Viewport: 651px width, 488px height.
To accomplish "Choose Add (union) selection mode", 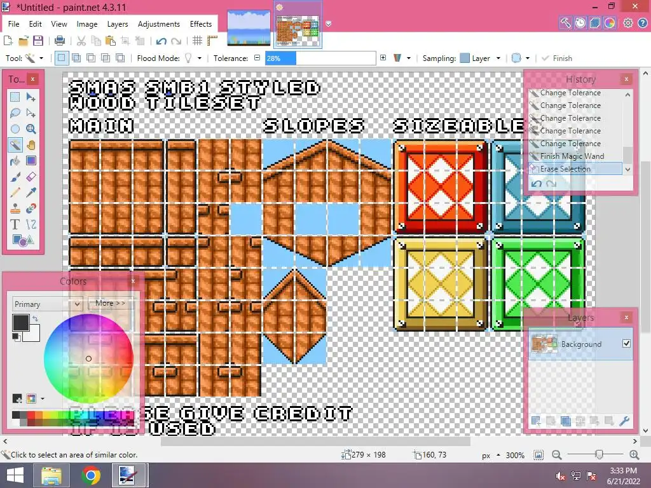I will pyautogui.click(x=76, y=58).
